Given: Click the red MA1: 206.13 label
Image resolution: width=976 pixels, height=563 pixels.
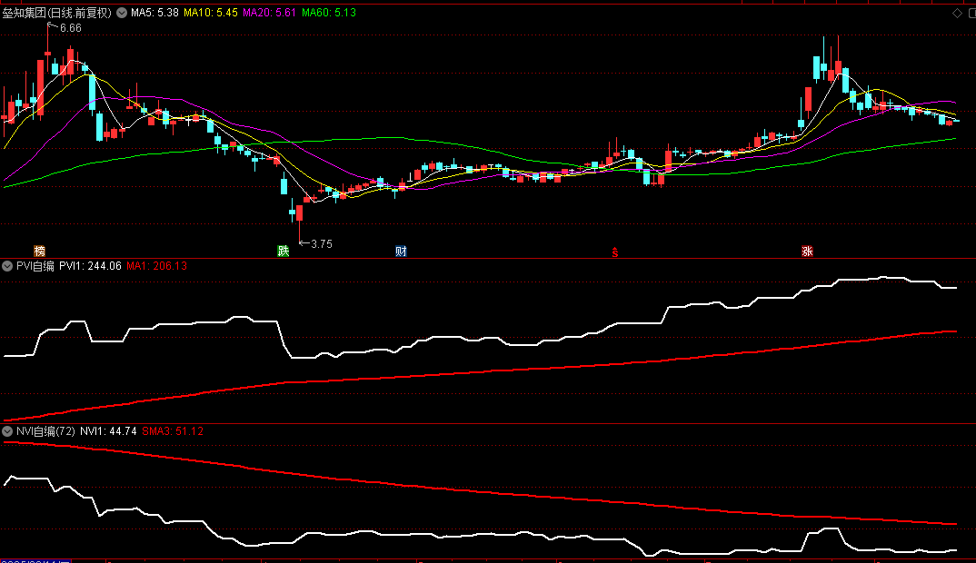Looking at the screenshot, I should 157,266.
